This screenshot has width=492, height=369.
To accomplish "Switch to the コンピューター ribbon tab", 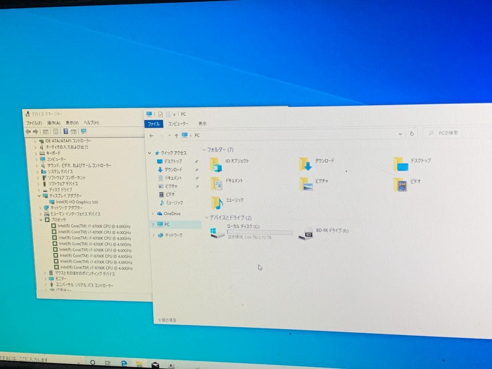I will pyautogui.click(x=179, y=123).
